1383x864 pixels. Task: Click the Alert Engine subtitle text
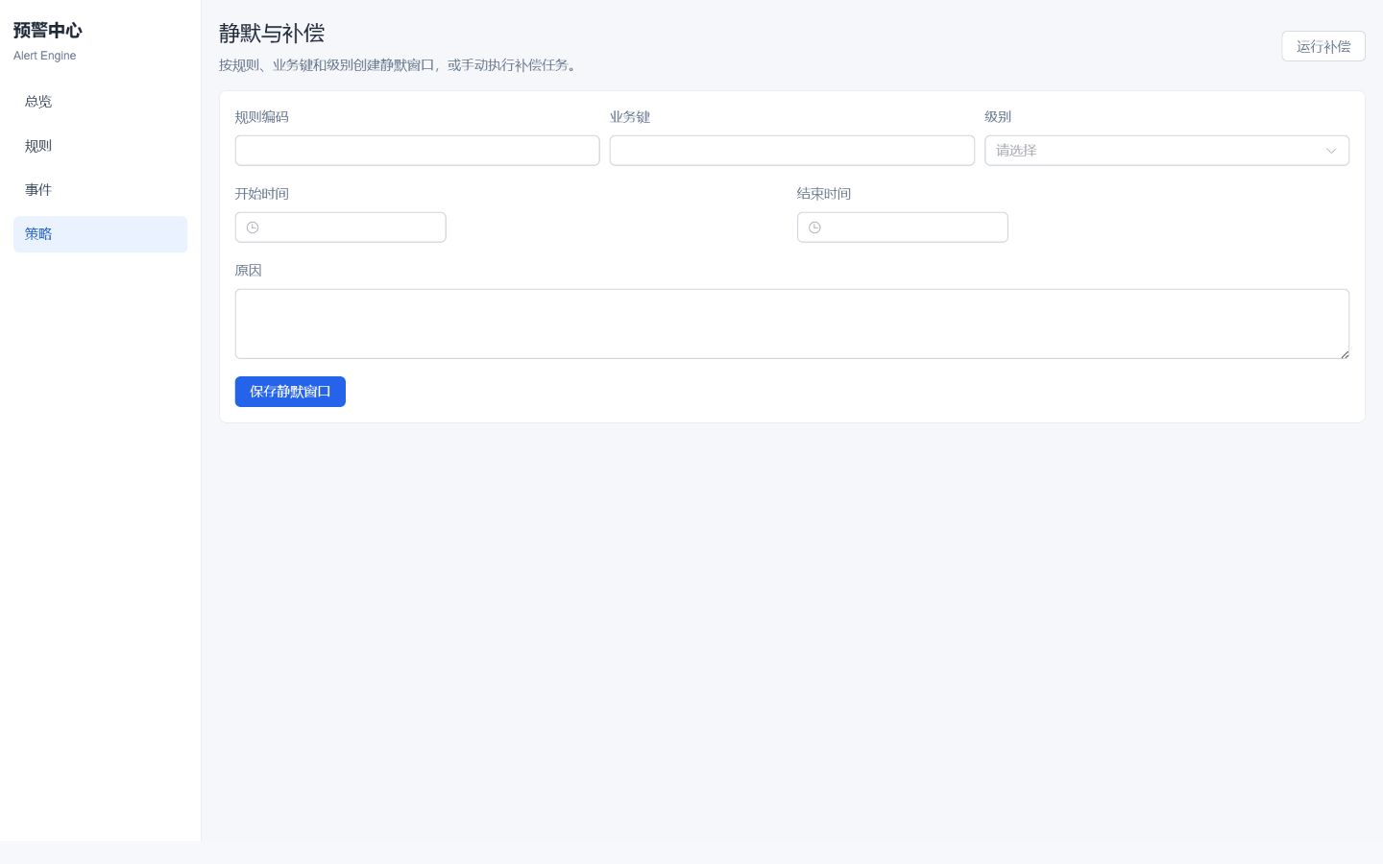click(45, 56)
